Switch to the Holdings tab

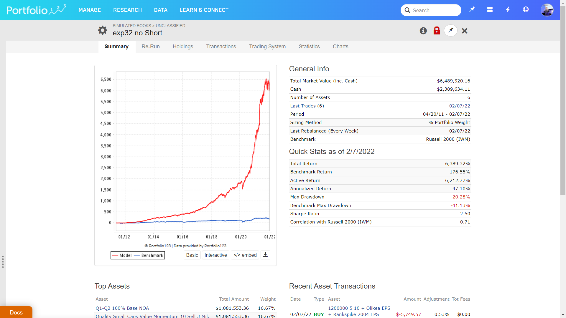click(183, 47)
